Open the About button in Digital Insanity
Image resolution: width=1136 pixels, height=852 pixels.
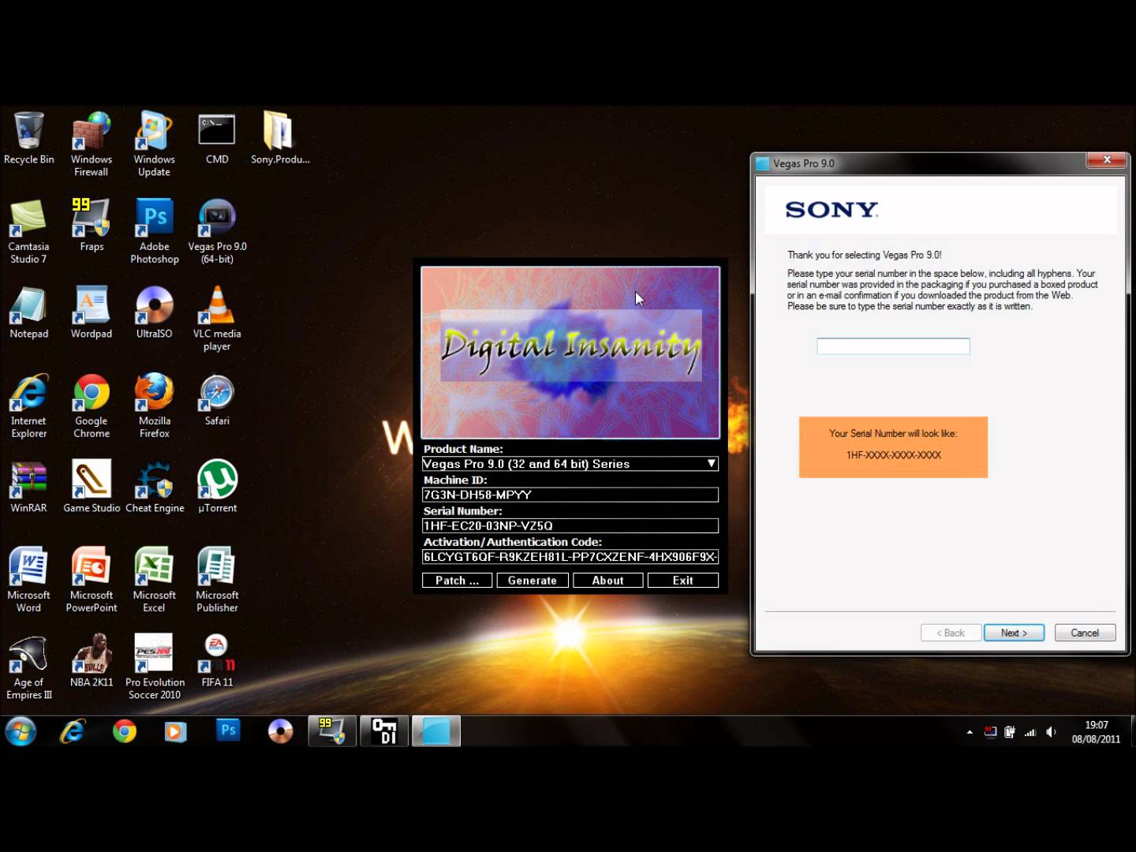[607, 581]
